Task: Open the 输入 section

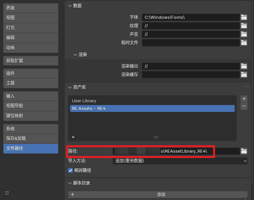Action: coord(31,96)
